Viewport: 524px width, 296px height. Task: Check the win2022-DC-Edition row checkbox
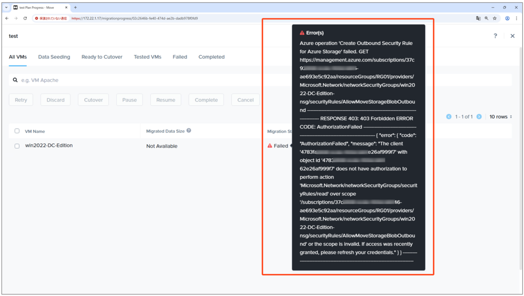point(17,146)
